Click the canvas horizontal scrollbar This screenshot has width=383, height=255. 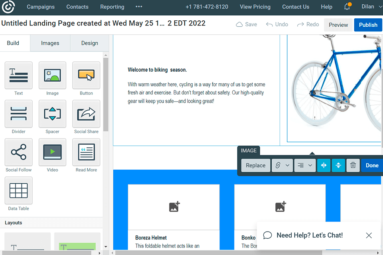[219, 253]
